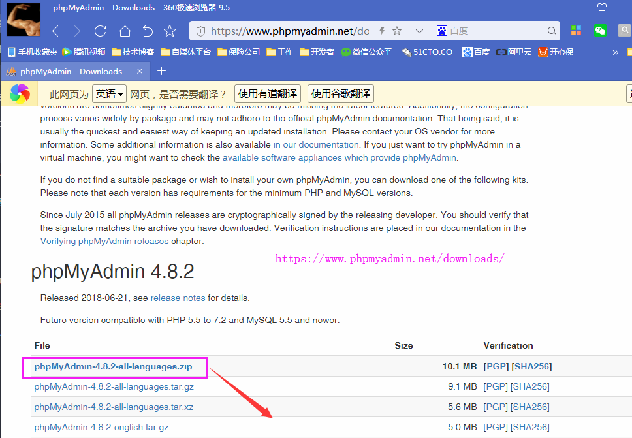Open the 腾讯视频 bookmark
The image size is (632, 438).
(84, 52)
